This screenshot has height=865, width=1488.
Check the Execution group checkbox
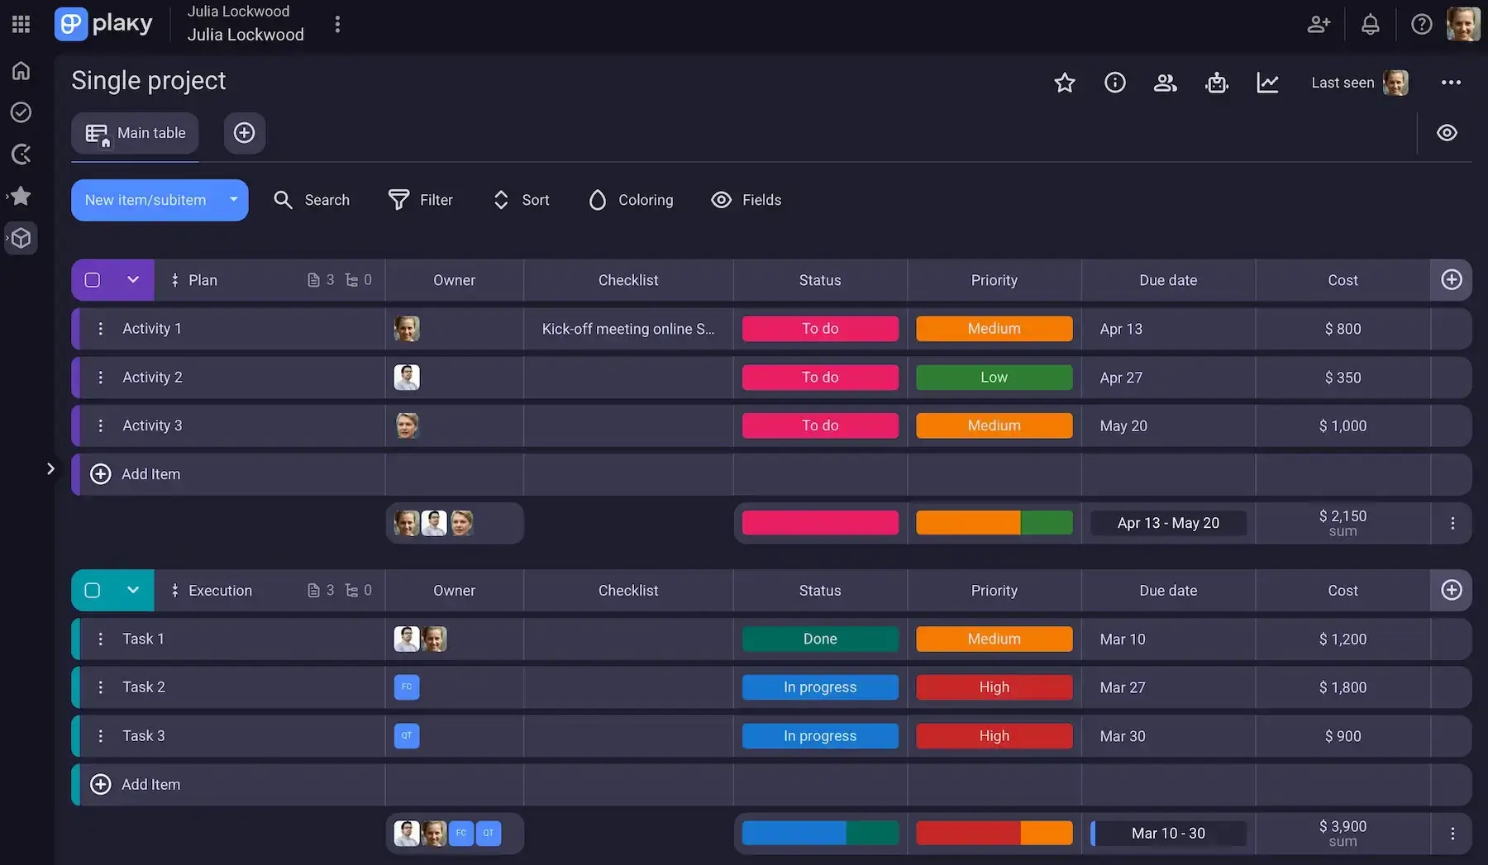pyautogui.click(x=92, y=590)
